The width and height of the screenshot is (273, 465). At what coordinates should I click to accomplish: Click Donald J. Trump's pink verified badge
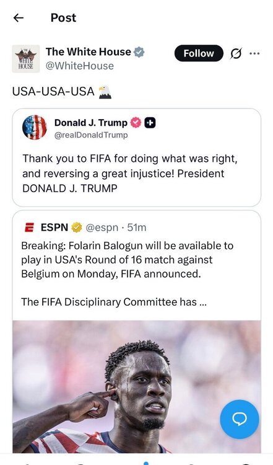[136, 123]
